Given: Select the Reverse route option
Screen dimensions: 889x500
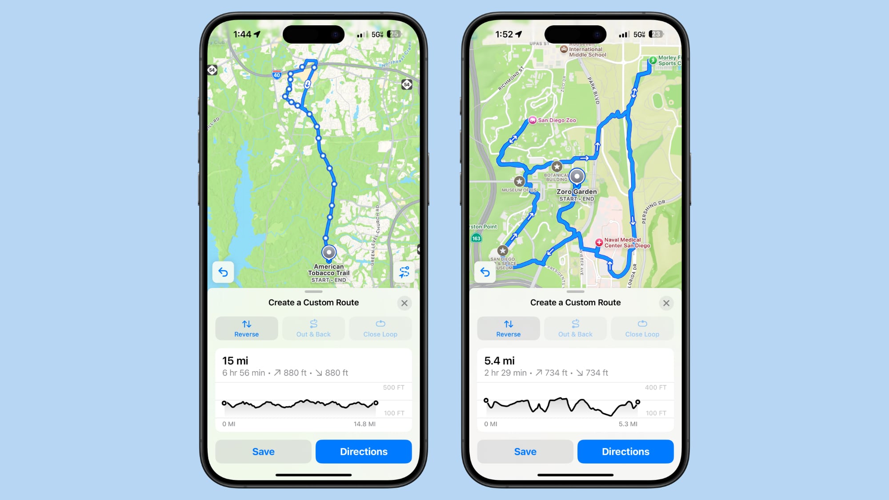Looking at the screenshot, I should (246, 328).
